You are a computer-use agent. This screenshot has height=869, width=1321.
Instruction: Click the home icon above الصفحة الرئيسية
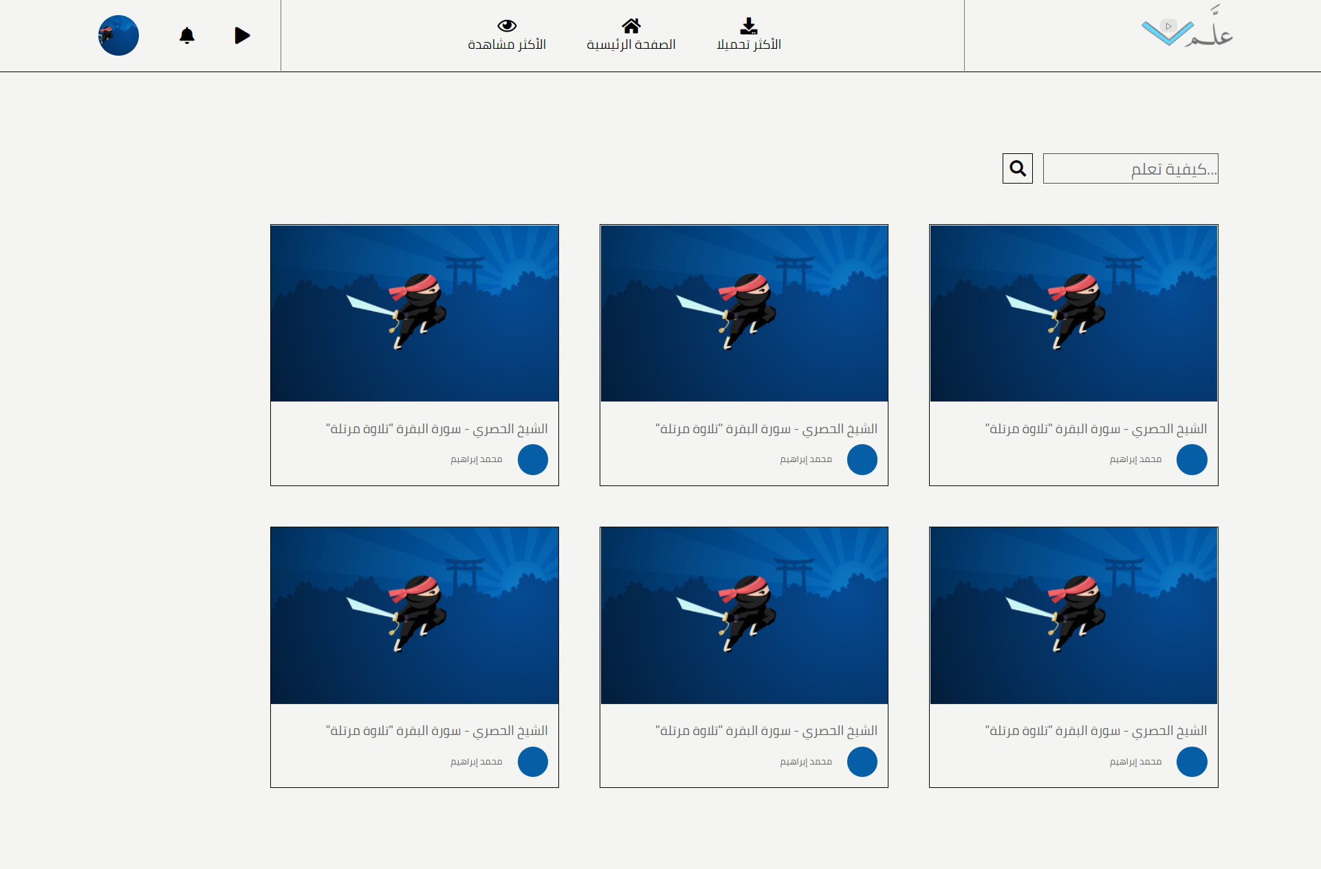632,25
